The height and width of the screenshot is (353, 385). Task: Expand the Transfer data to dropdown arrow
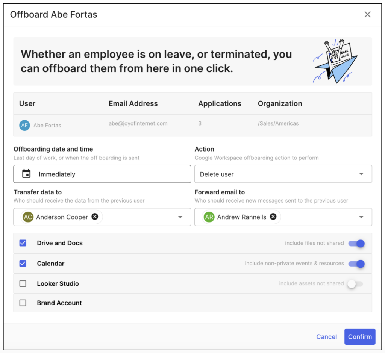[x=180, y=217]
